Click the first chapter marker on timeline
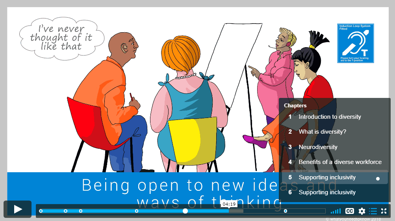Screen dimensions: 395x221 pyautogui.click(x=41, y=211)
